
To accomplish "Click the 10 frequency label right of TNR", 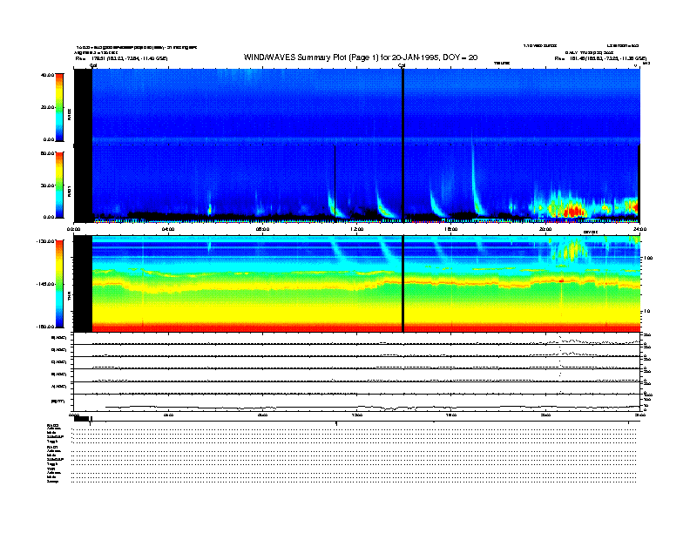I will coord(647,312).
